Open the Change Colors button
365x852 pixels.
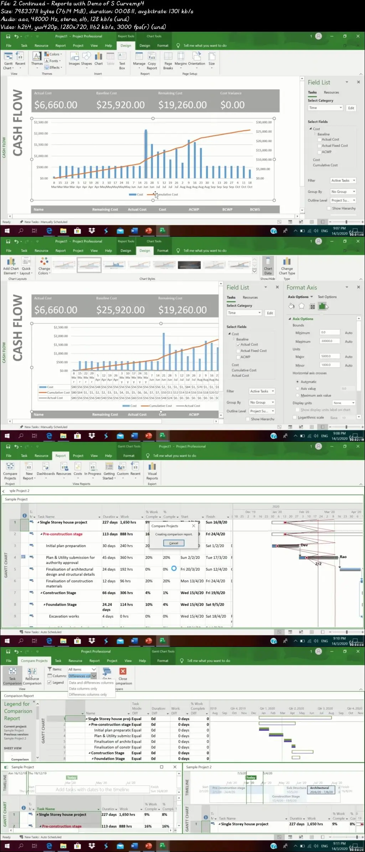pyautogui.click(x=44, y=266)
